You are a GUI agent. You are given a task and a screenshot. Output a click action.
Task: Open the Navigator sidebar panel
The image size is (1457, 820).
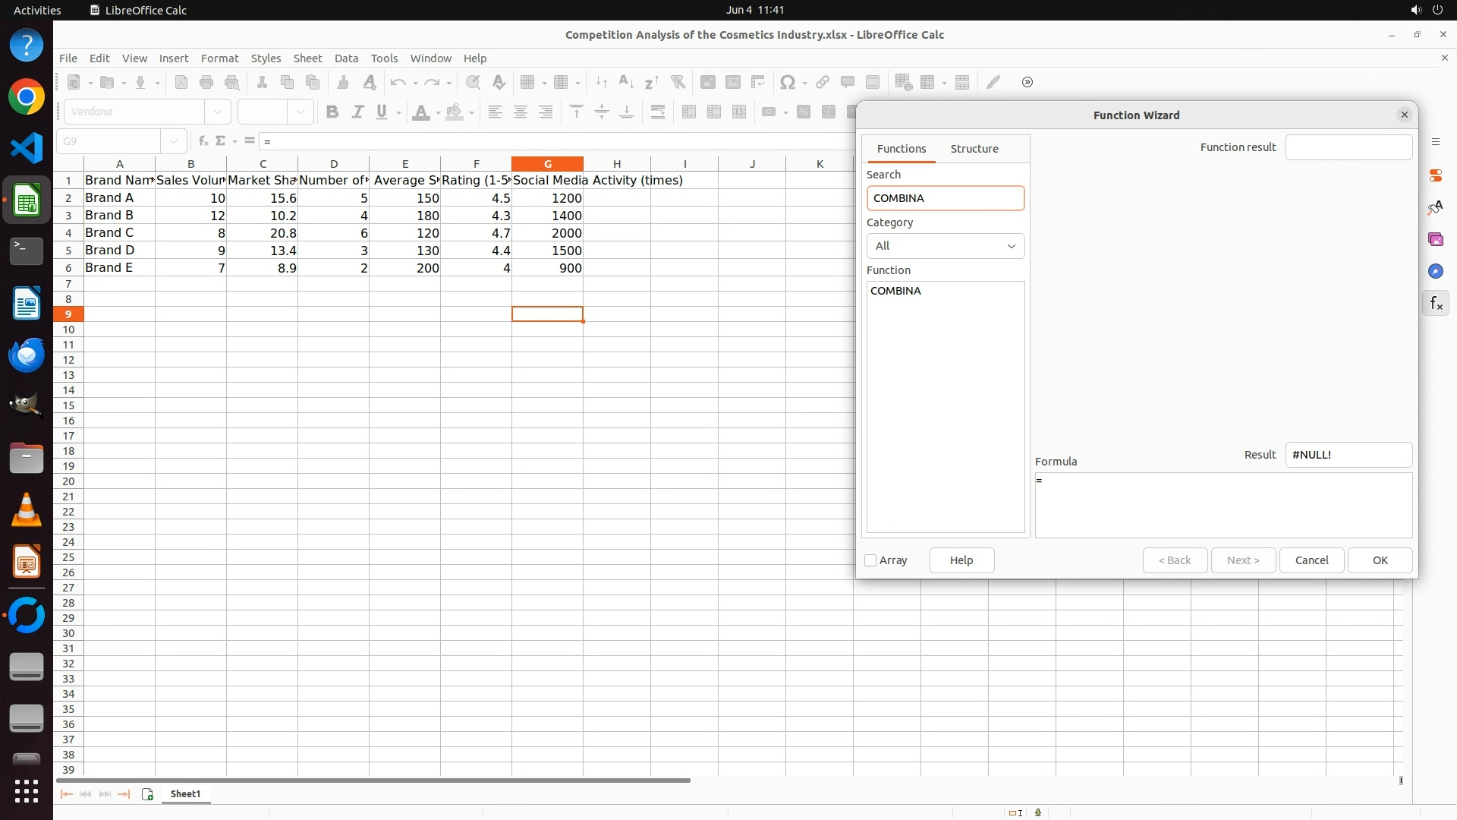pyautogui.click(x=1435, y=271)
